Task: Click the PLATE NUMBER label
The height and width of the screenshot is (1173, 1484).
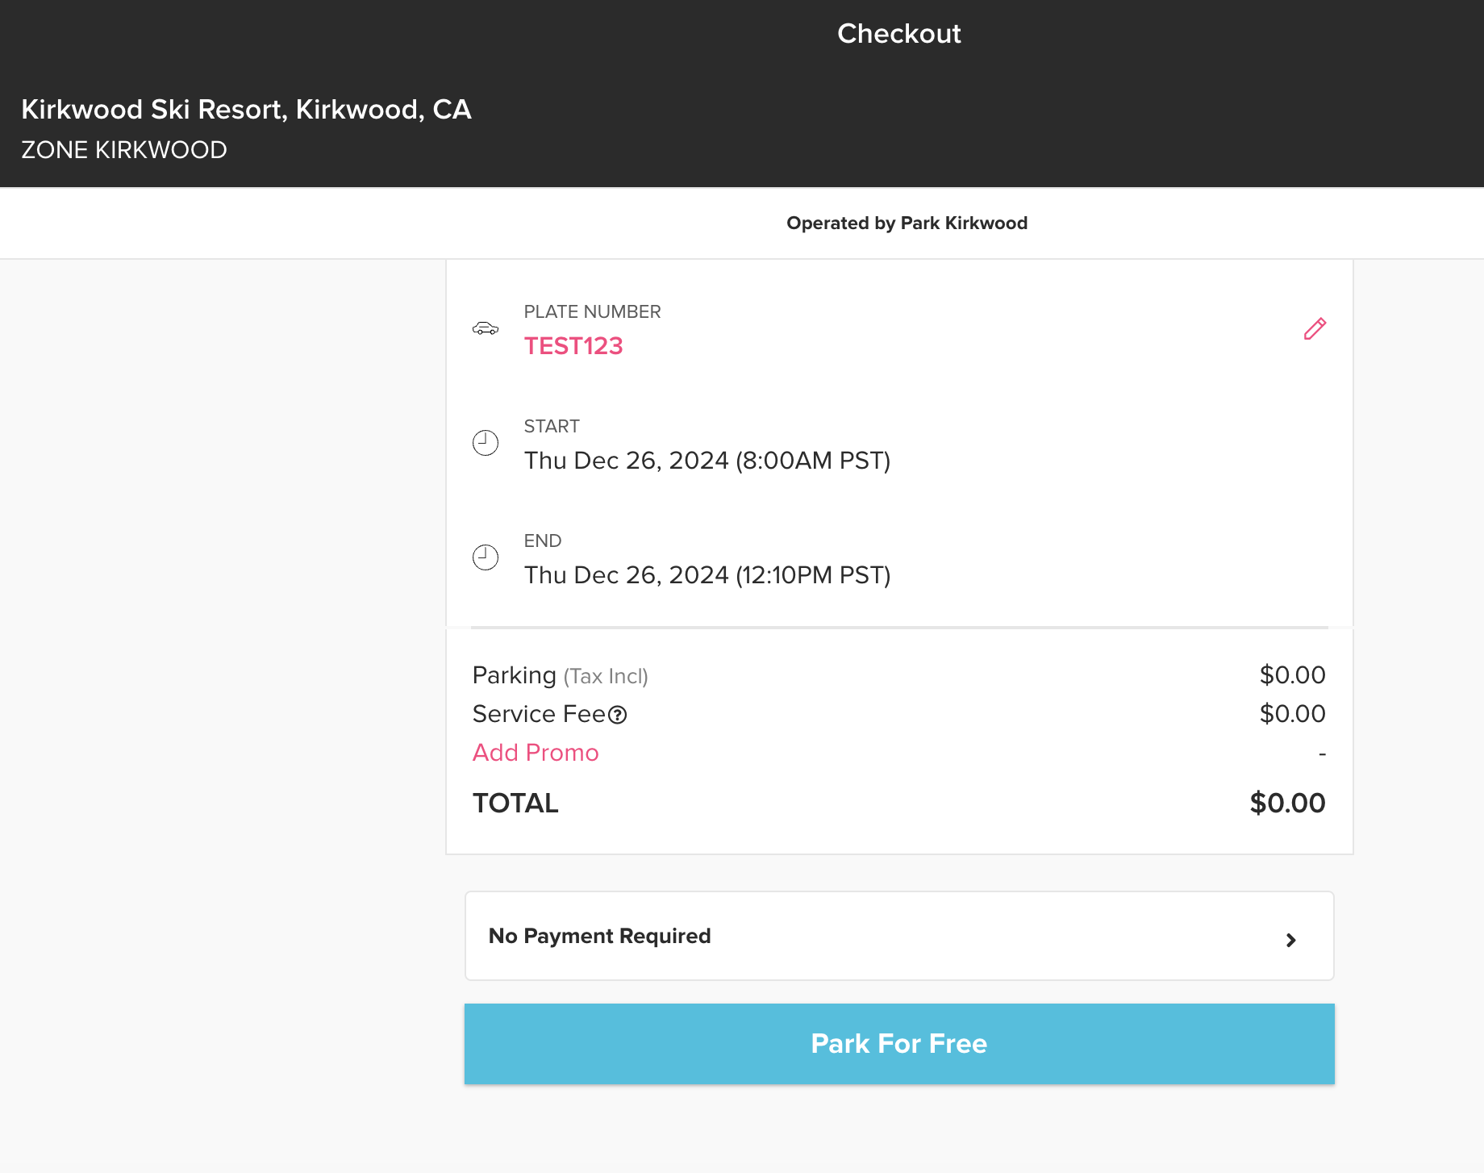Action: (x=592, y=312)
